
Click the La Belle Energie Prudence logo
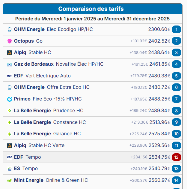(x=9, y=111)
